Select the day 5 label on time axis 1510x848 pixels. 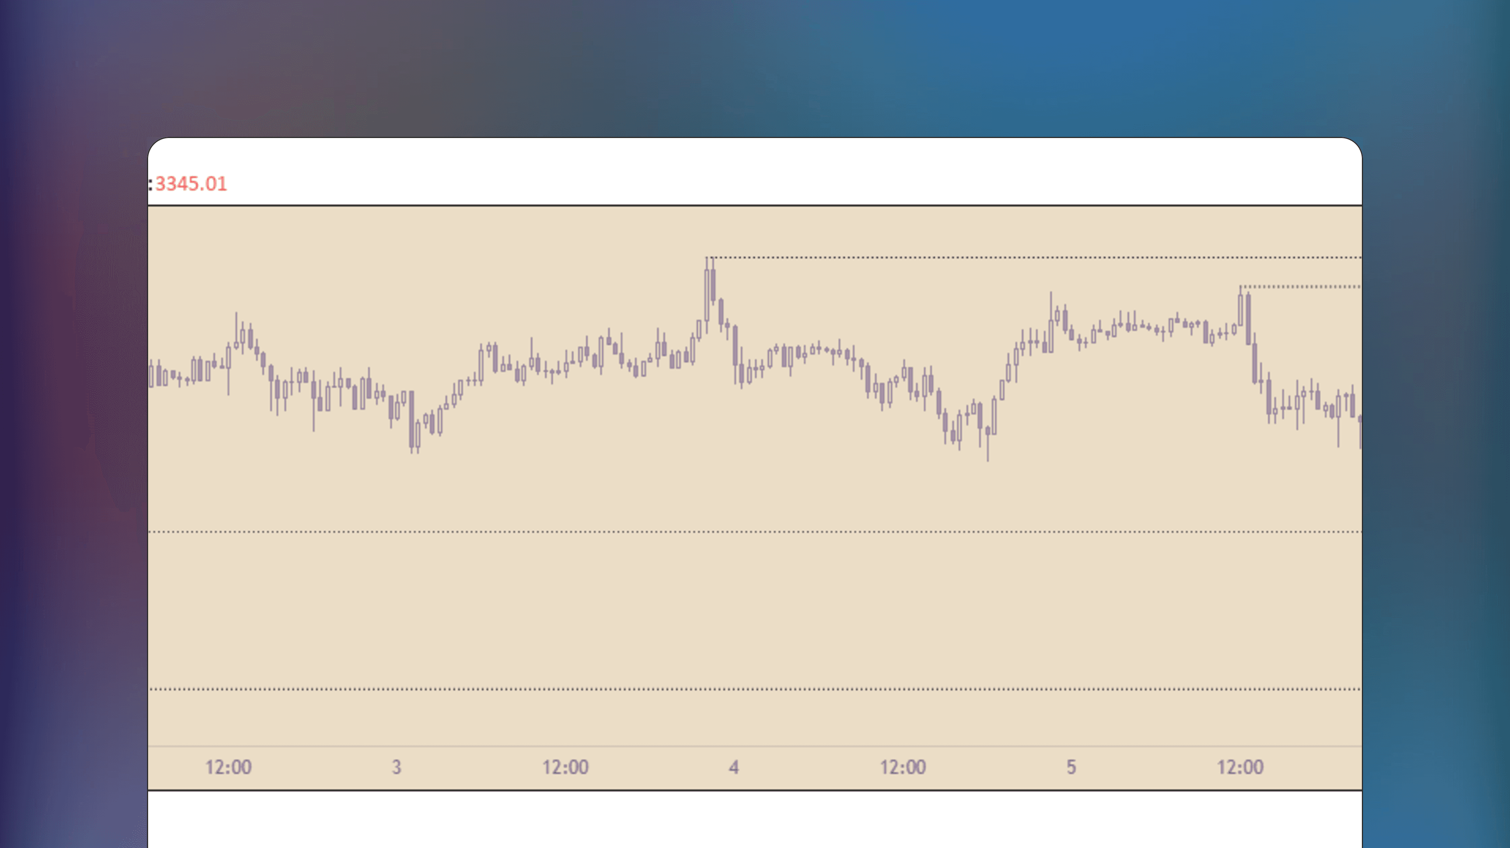[x=1071, y=766]
